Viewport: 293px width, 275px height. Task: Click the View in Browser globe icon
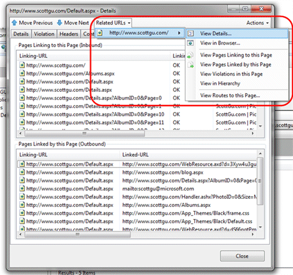pos(191,43)
